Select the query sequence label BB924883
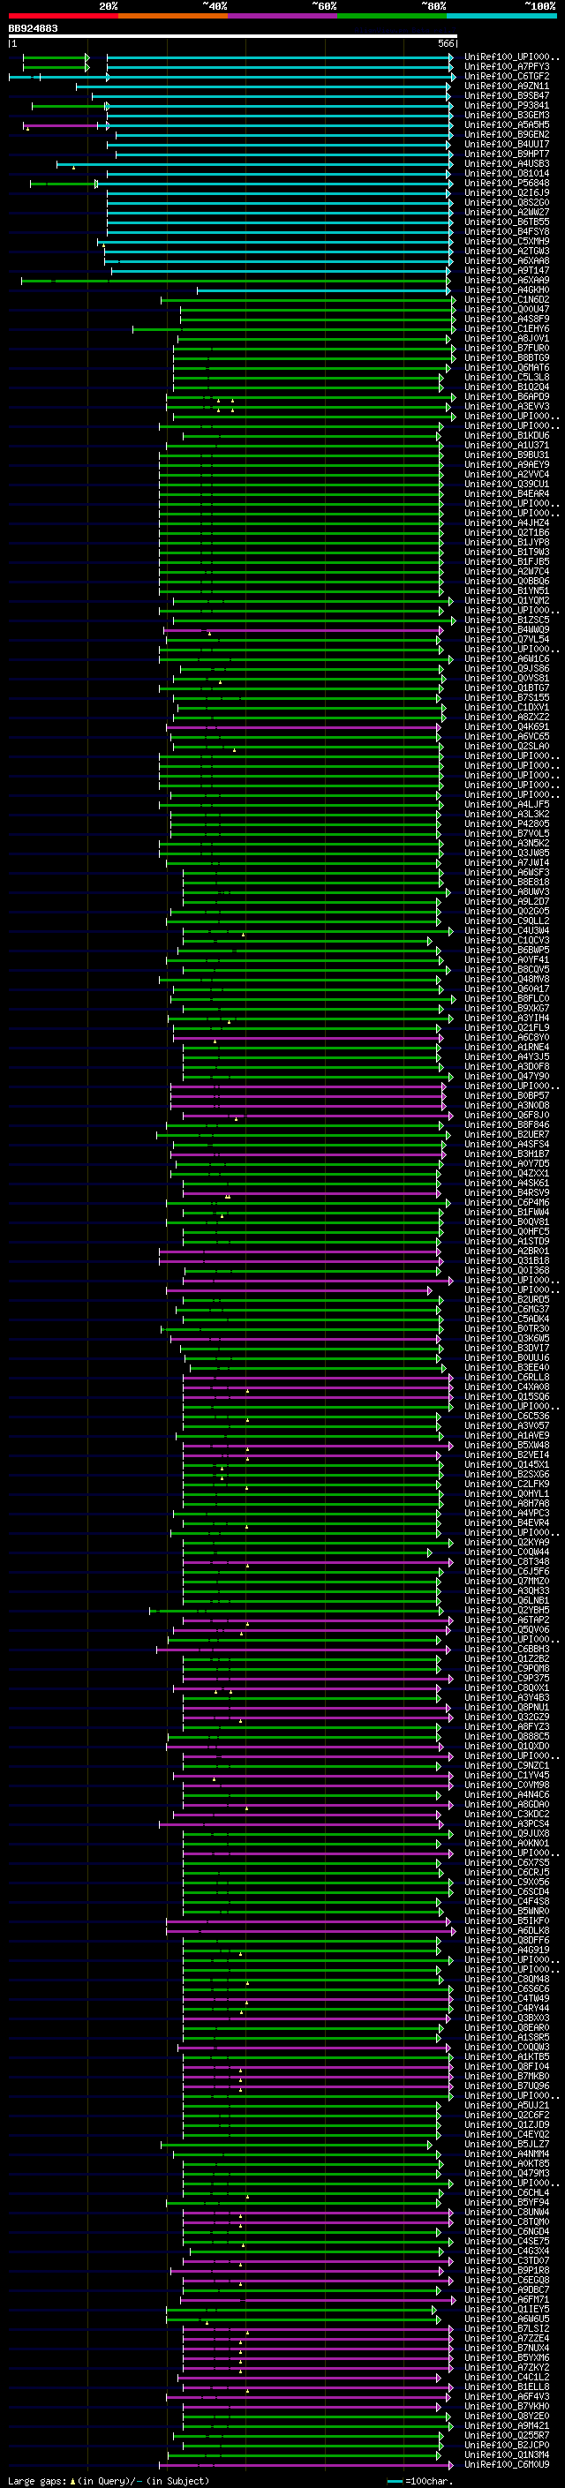The width and height of the screenshot is (565, 2488). click(x=33, y=28)
